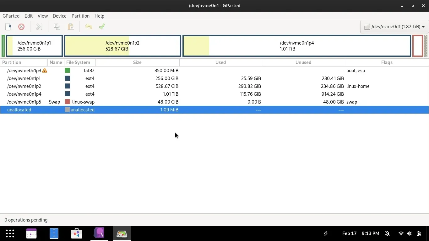
Task: Click the Undo last operation icon
Action: (x=89, y=27)
